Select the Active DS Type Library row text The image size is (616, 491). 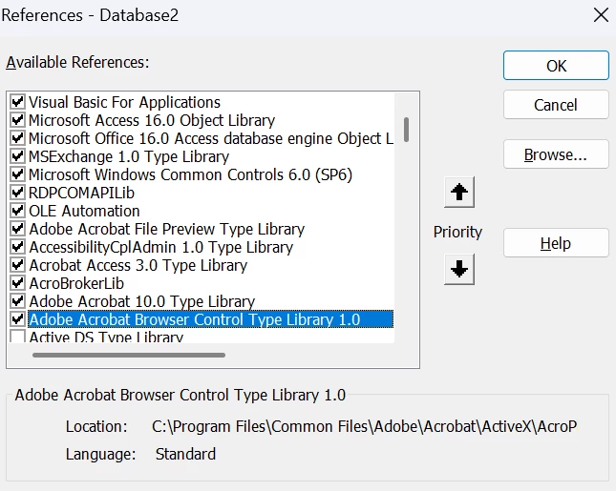[x=106, y=337]
